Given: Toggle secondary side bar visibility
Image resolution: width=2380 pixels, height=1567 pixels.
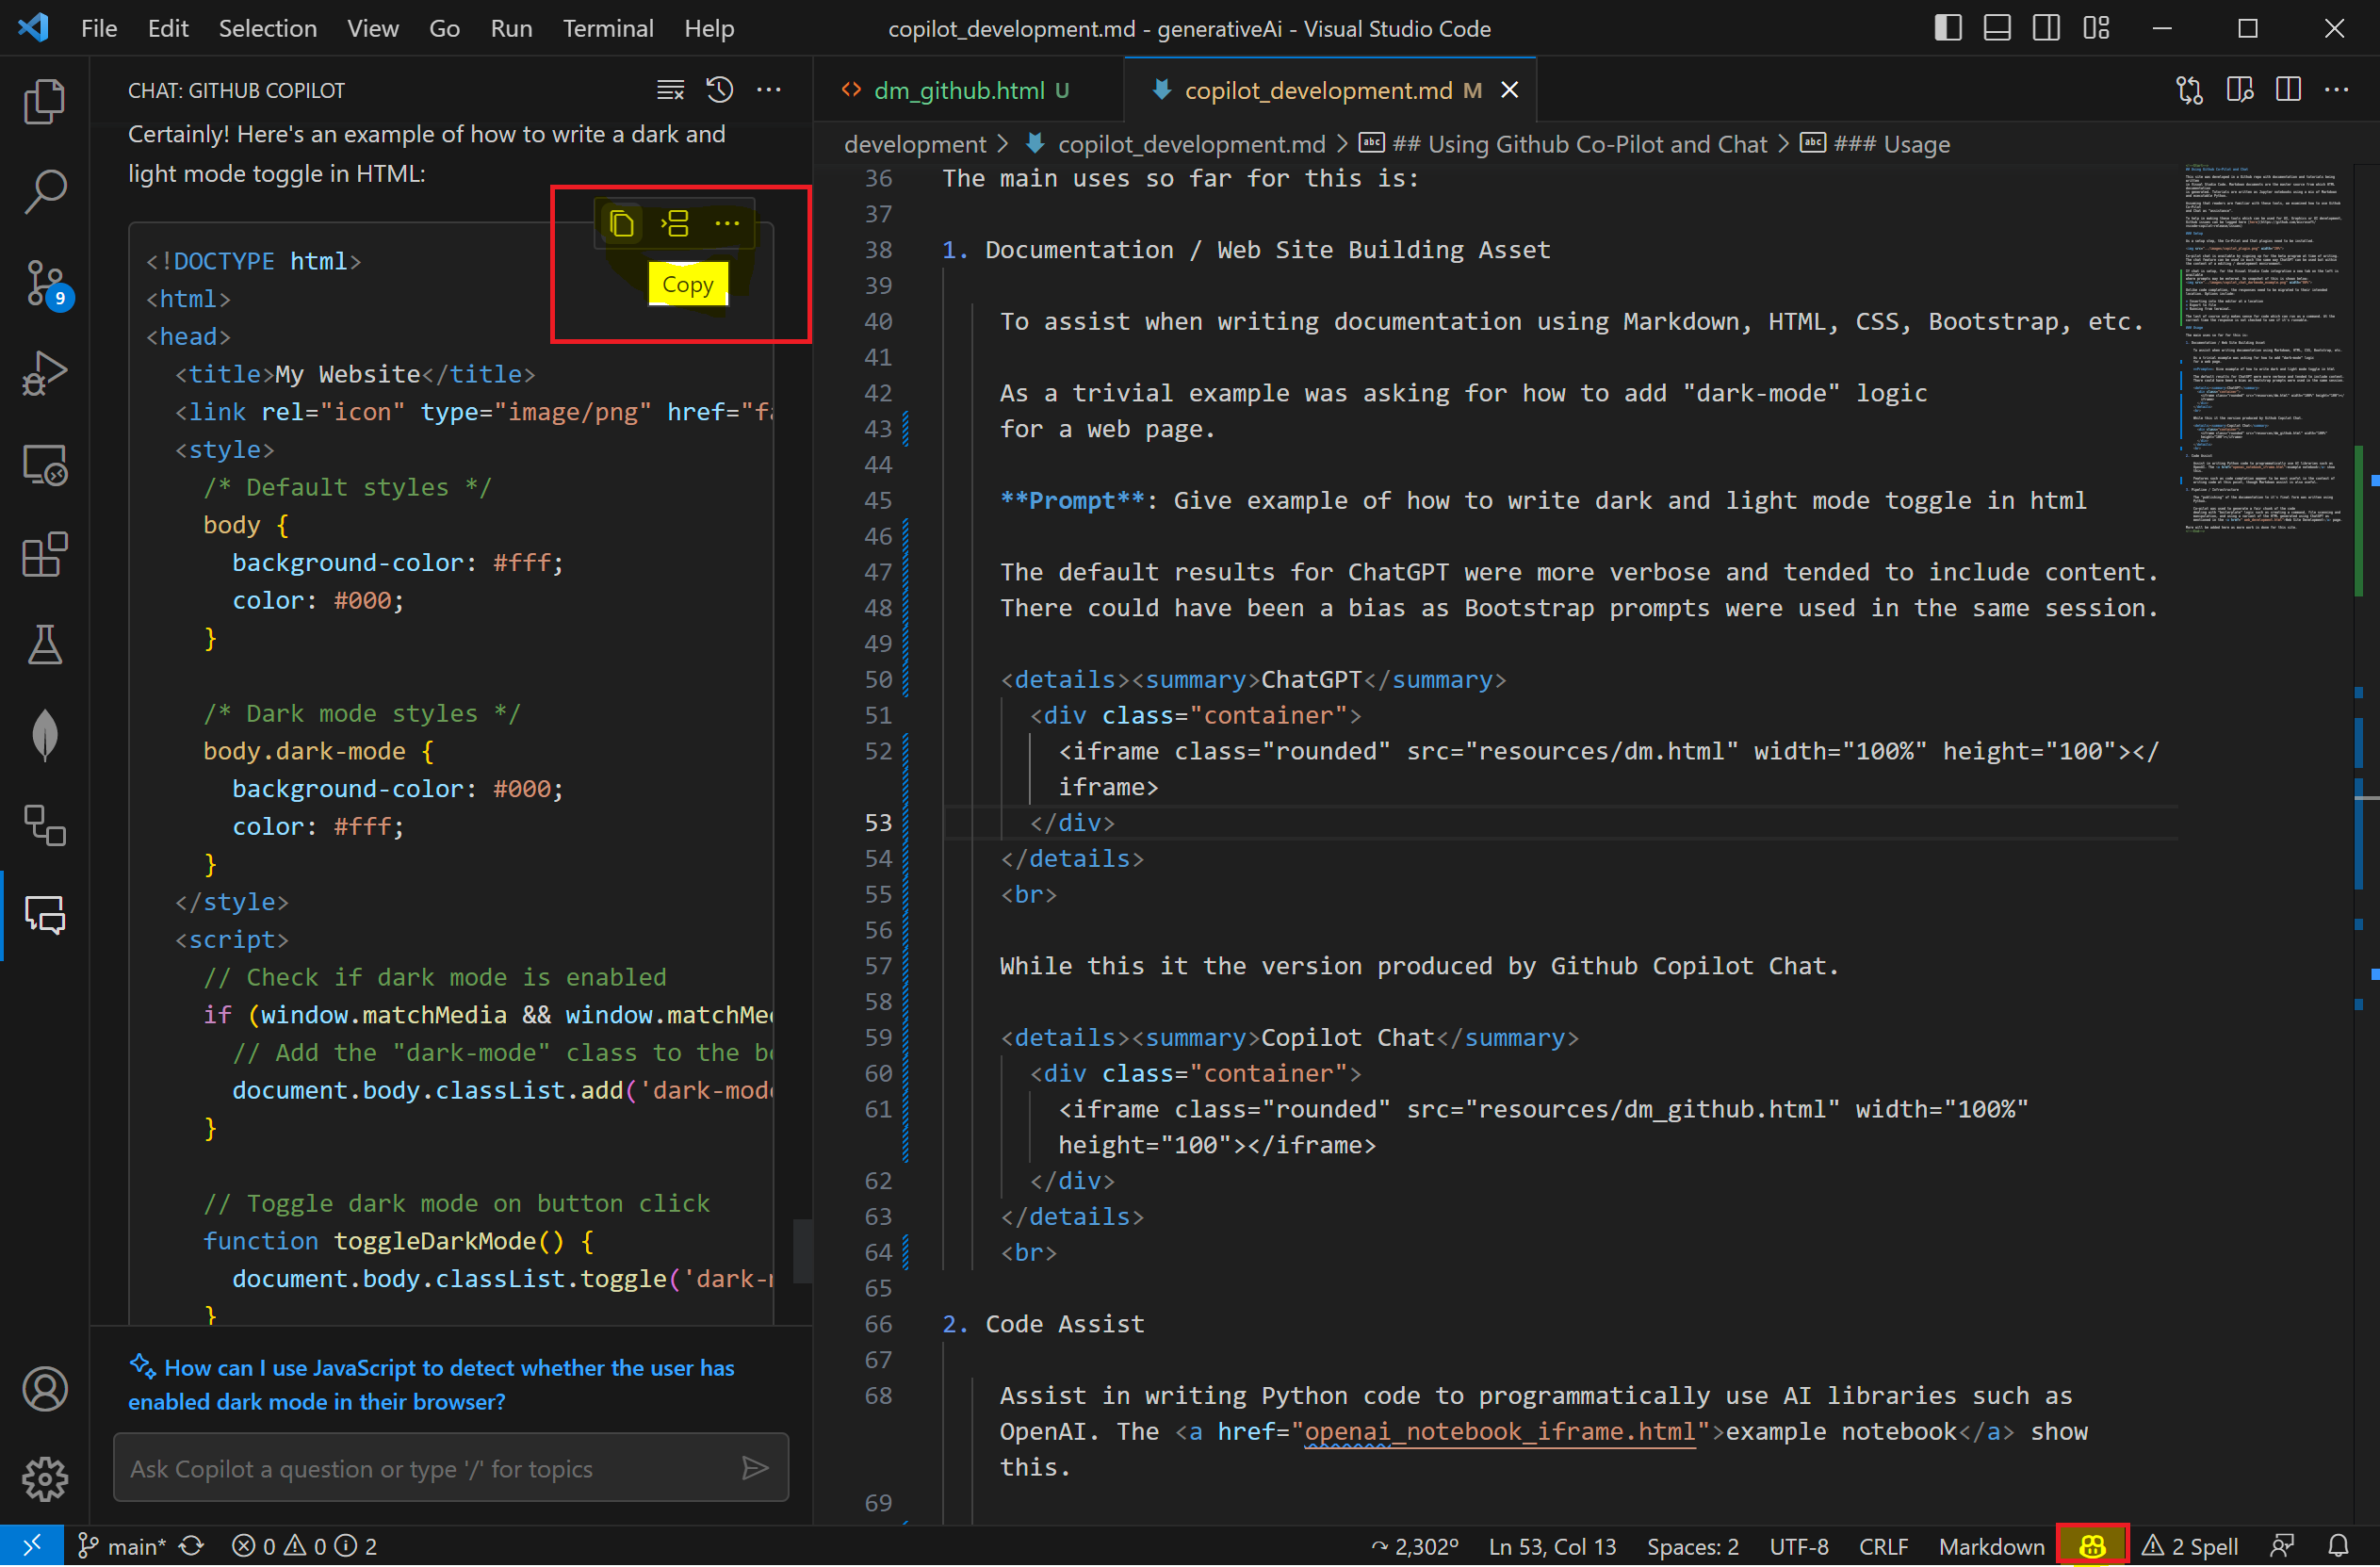Looking at the screenshot, I should (2046, 28).
